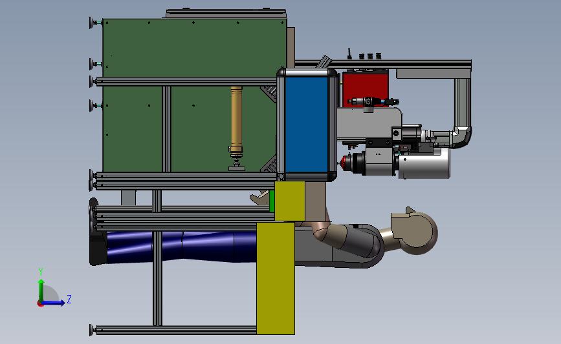Viewport: 561px width, 344px height.
Task: Select the brass vertical cylinder on the green panel
Action: 236,119
